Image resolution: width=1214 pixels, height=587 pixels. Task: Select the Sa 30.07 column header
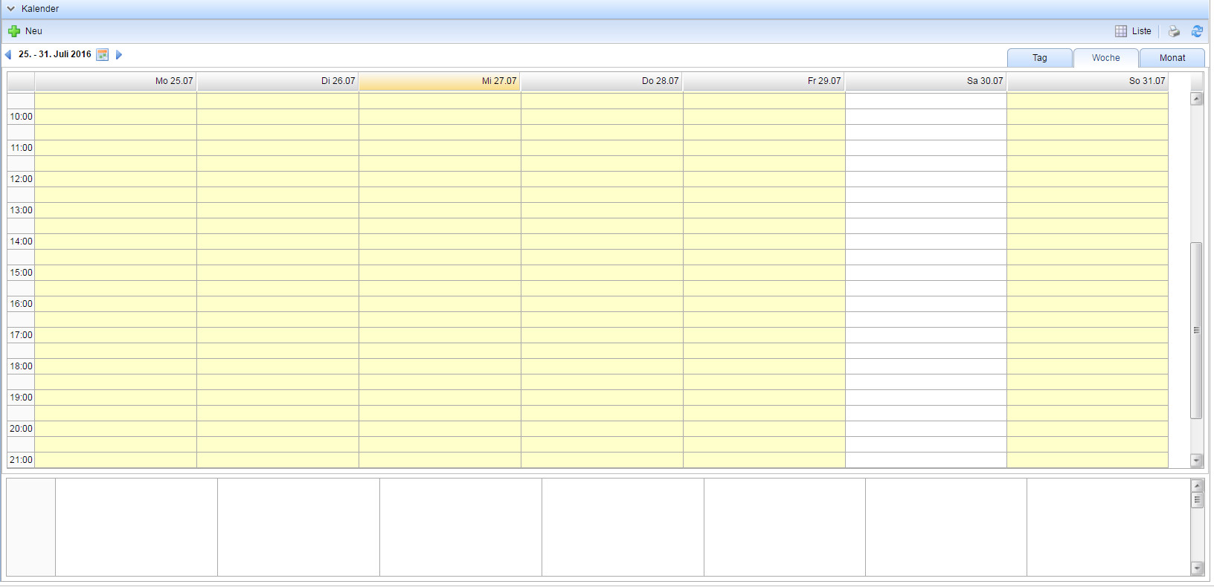point(926,81)
